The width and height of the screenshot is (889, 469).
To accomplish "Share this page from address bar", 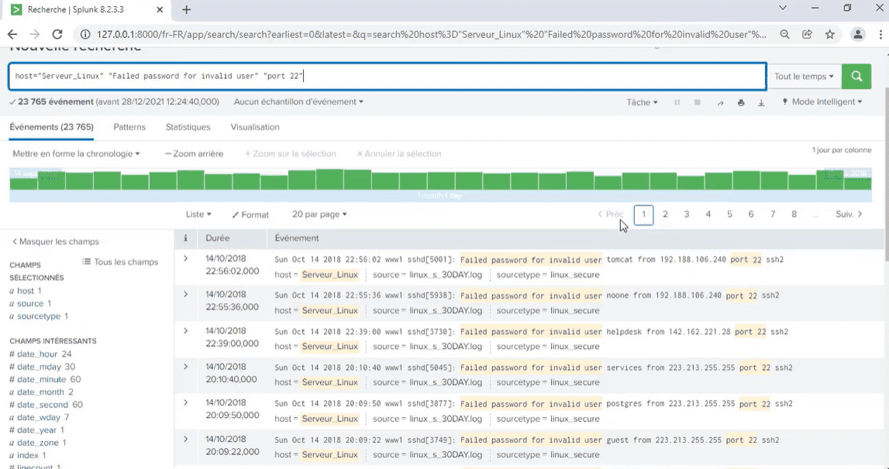I will (808, 34).
